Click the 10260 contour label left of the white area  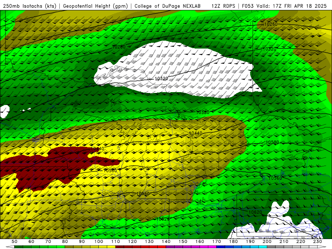coord(119,47)
